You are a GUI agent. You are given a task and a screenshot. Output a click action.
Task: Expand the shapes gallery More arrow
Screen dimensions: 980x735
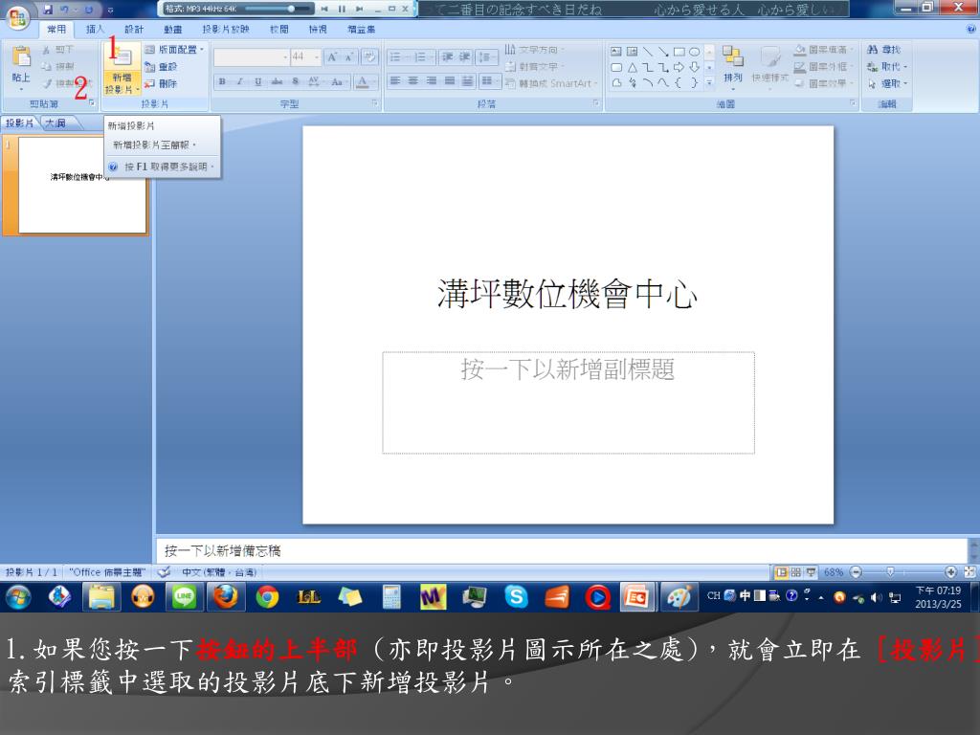[x=709, y=82]
